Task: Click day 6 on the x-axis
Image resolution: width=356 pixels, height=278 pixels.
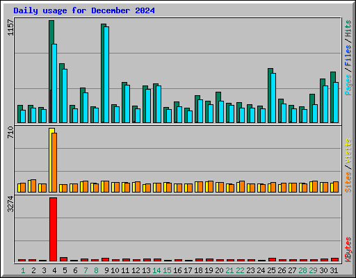Action: (x=75, y=270)
